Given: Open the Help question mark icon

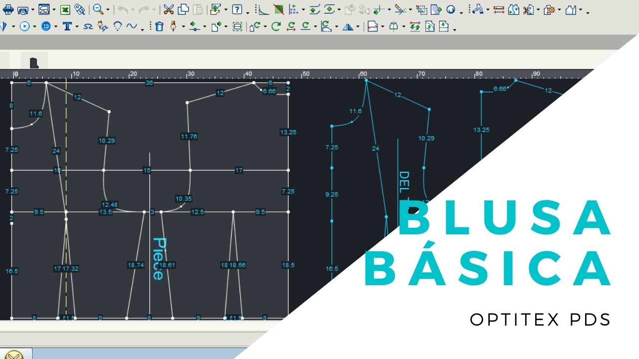Looking at the screenshot, I should 237,9.
